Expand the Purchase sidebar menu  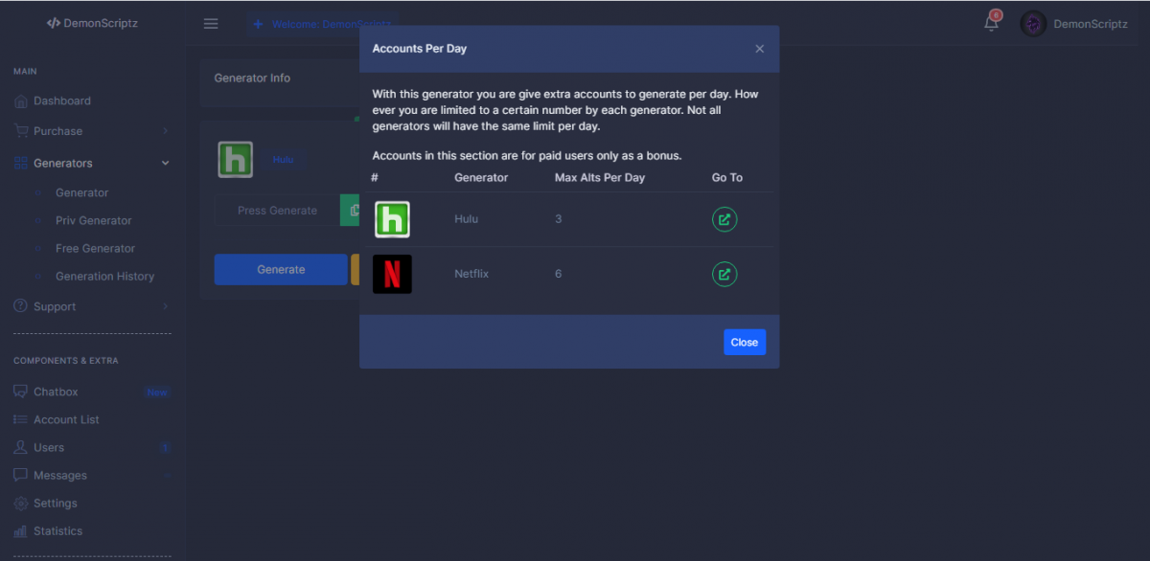(91, 131)
